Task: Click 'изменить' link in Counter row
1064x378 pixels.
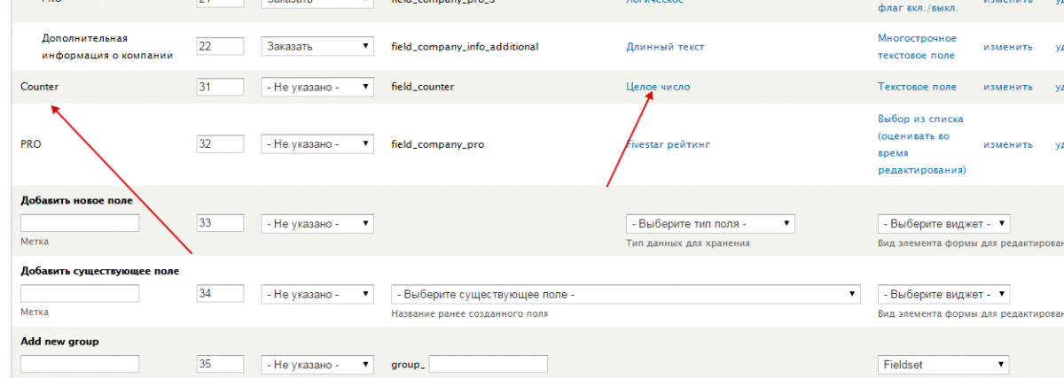Action: (x=1007, y=87)
